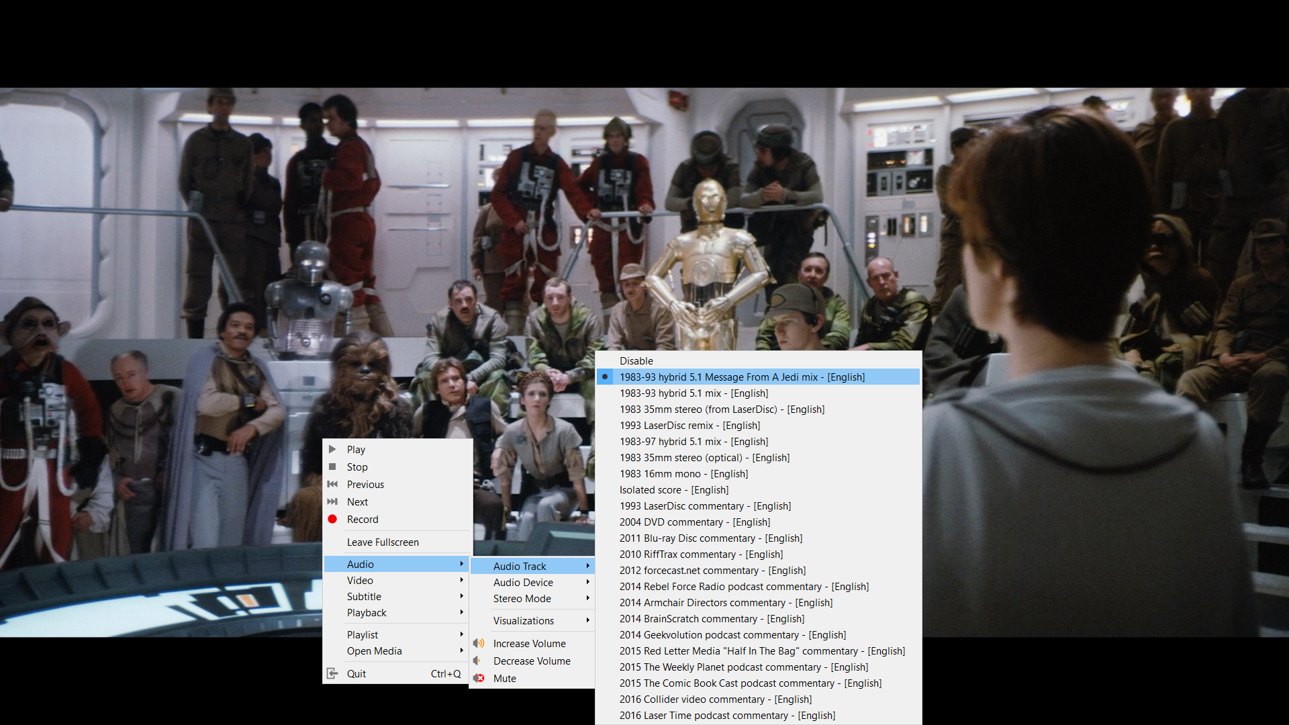The height and width of the screenshot is (725, 1289).
Task: Click the Quit exit icon
Action: click(332, 673)
